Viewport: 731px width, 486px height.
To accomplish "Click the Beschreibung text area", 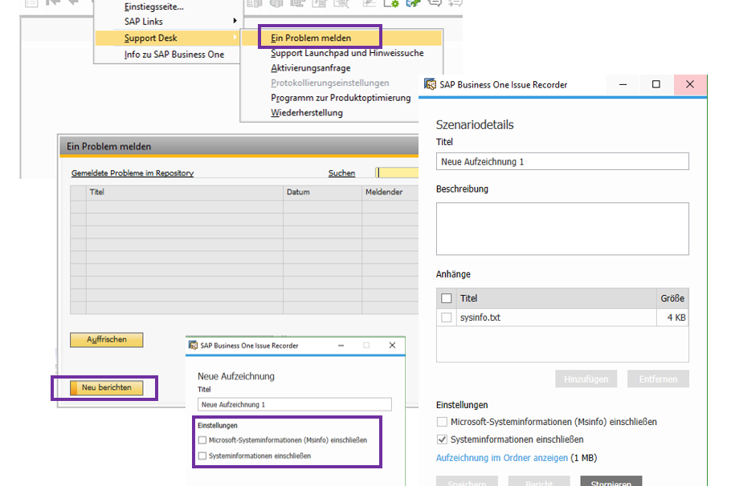I will (x=562, y=229).
